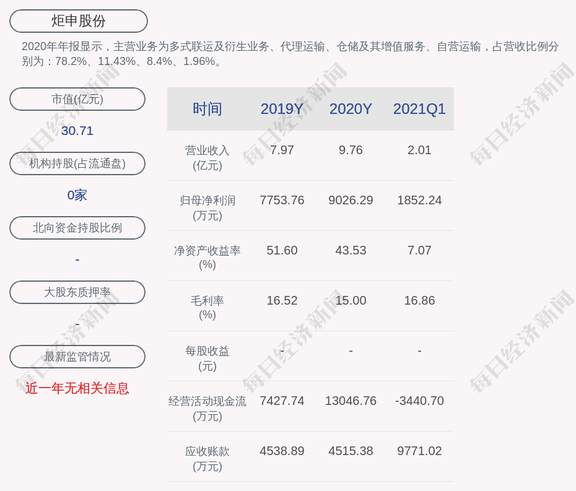Click the 0家 institutional holding value
Image resolution: width=576 pixels, height=491 pixels.
[x=77, y=195]
